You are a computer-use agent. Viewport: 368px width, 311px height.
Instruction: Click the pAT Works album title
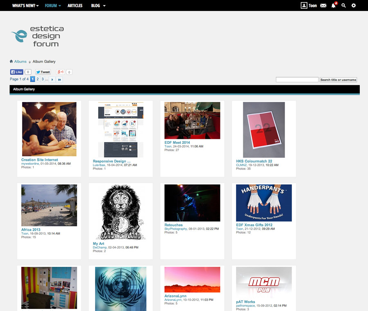pos(245,302)
